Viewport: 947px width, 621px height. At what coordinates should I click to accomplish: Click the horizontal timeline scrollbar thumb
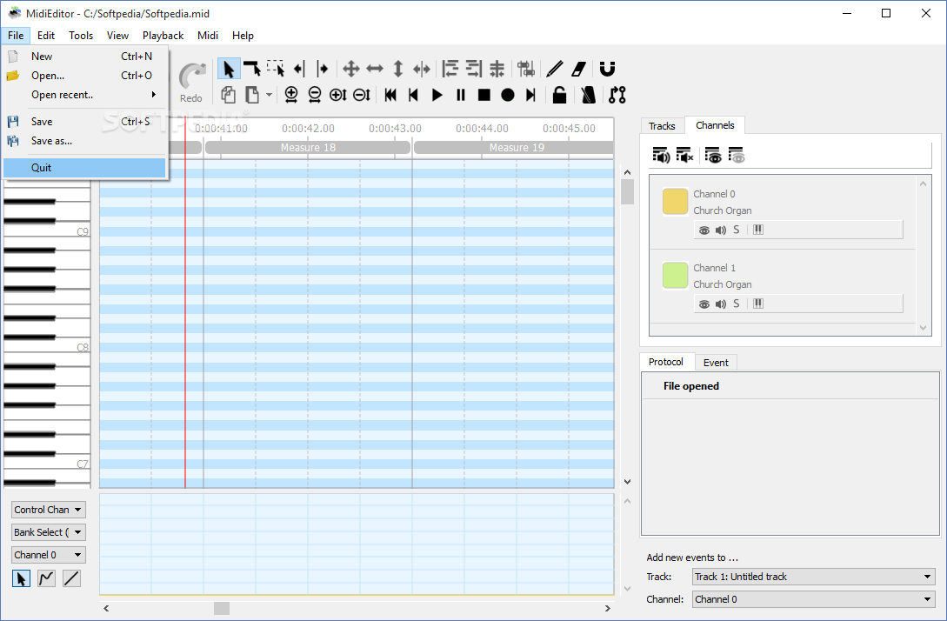click(x=222, y=608)
